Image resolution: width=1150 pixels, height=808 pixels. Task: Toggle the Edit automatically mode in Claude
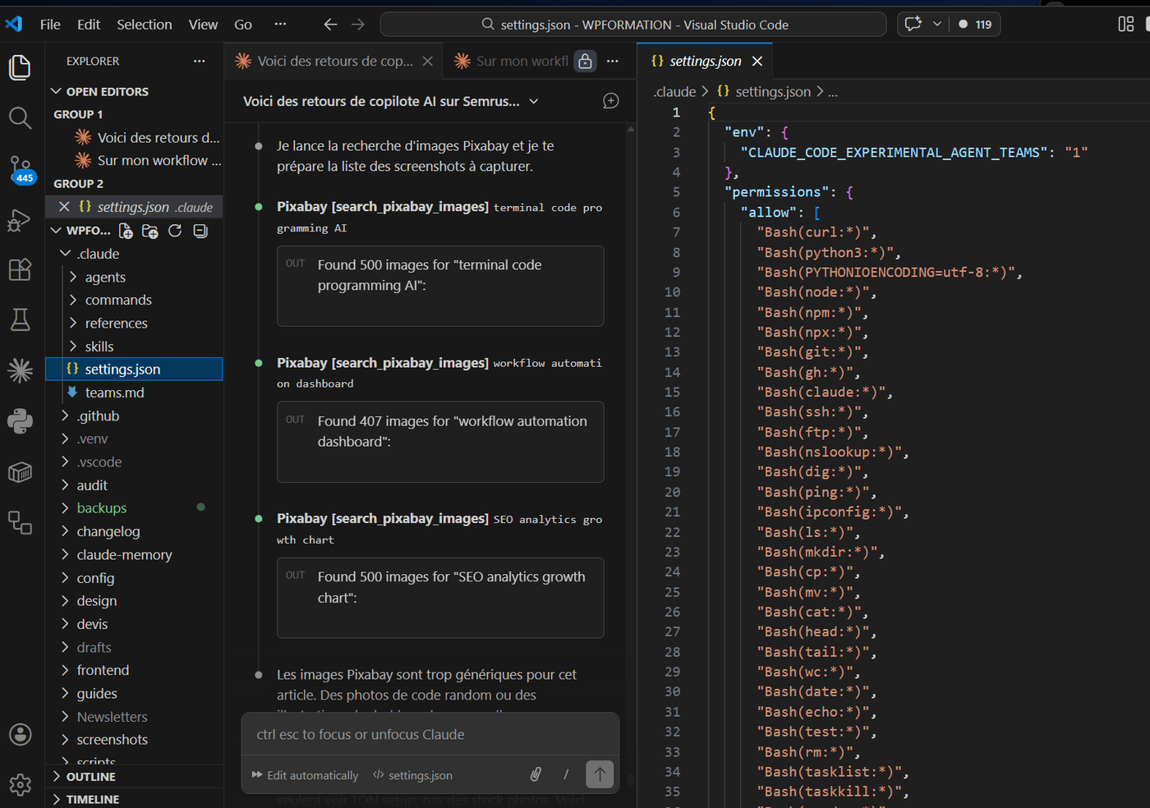(305, 774)
